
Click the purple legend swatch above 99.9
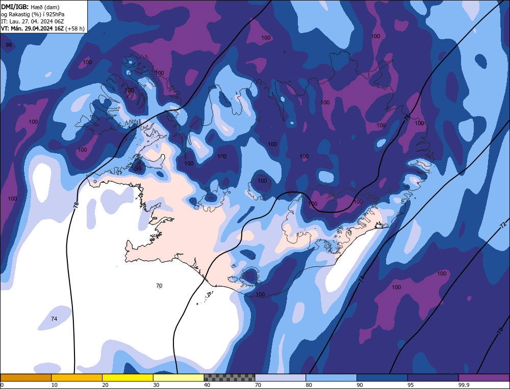[x=484, y=377]
